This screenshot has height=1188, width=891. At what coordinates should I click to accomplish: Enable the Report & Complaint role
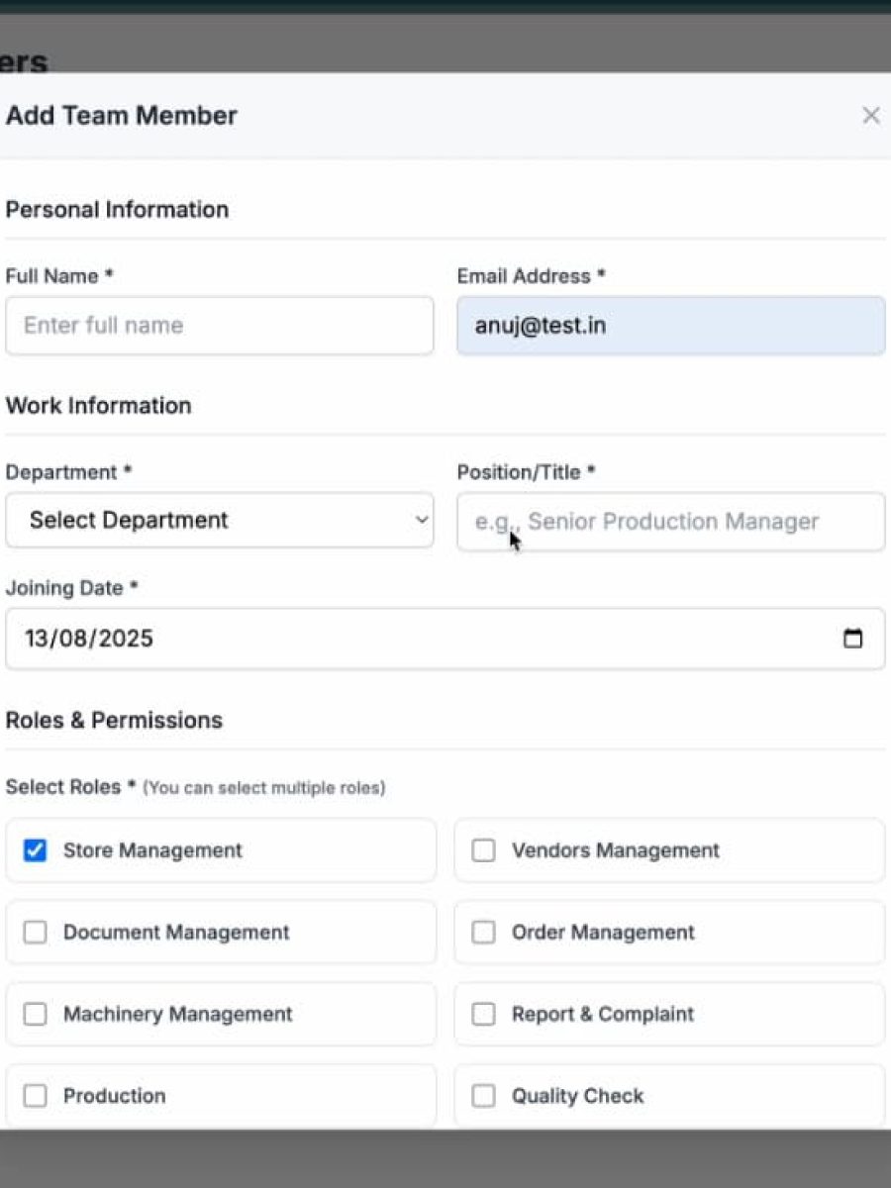[x=483, y=1014]
